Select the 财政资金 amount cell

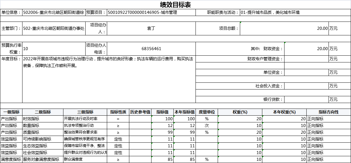tap(306, 49)
